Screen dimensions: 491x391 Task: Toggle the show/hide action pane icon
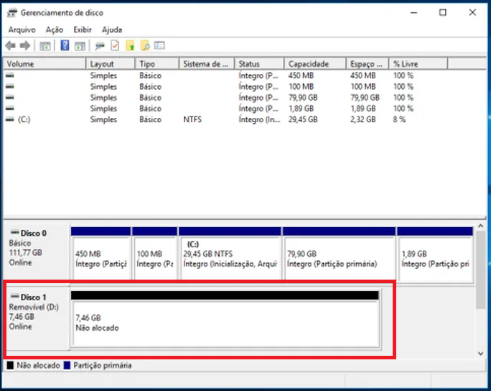(x=80, y=46)
